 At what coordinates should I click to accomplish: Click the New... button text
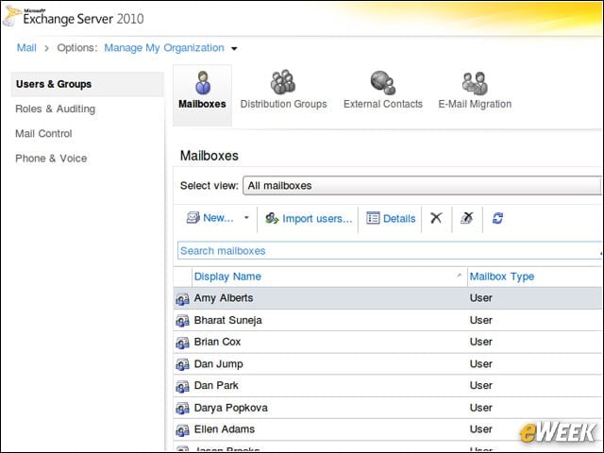(218, 218)
